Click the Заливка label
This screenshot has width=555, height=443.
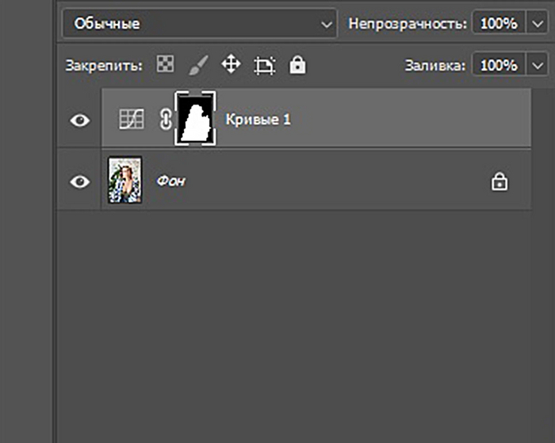point(434,66)
